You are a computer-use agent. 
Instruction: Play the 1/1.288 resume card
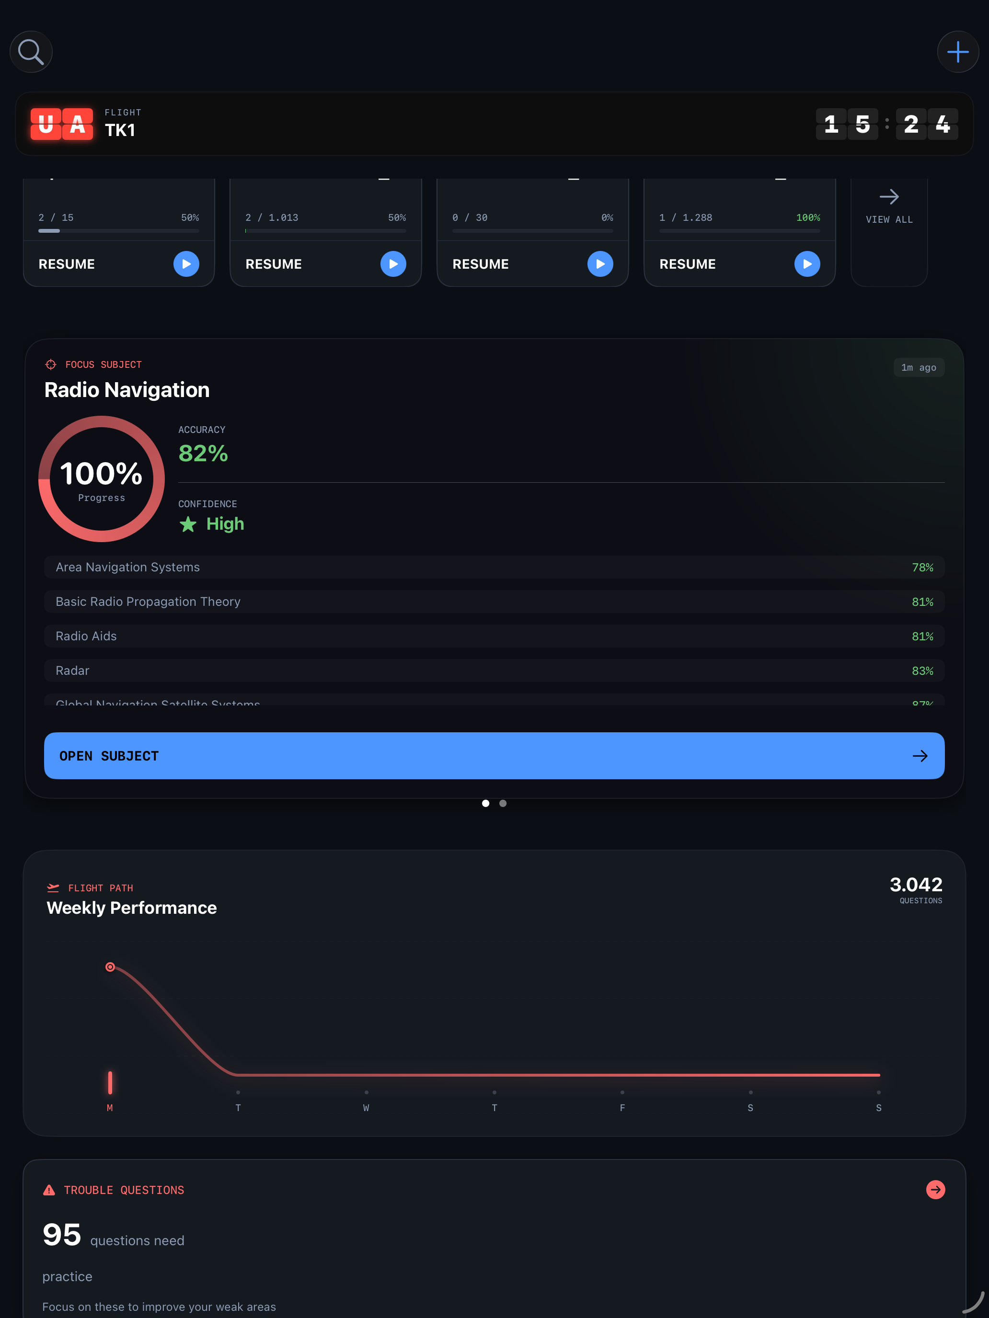tap(806, 264)
